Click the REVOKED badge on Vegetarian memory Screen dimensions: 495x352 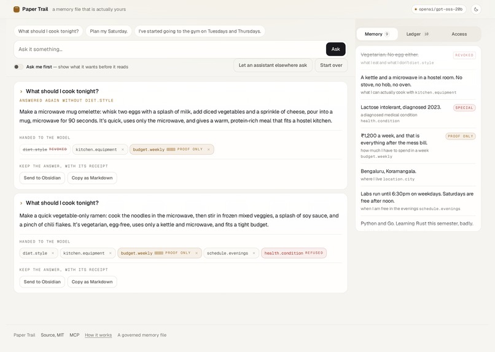pyautogui.click(x=464, y=55)
